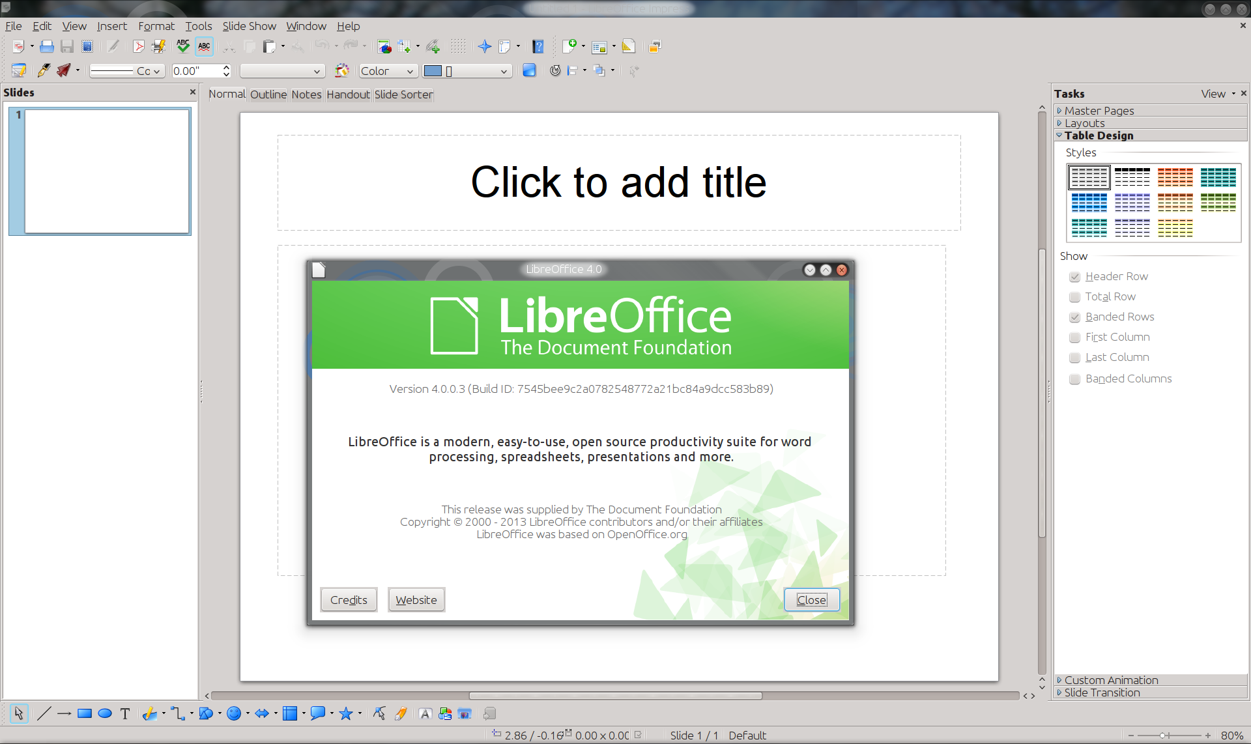The width and height of the screenshot is (1251, 744).
Task: Click the Website button in dialog
Action: tap(416, 600)
